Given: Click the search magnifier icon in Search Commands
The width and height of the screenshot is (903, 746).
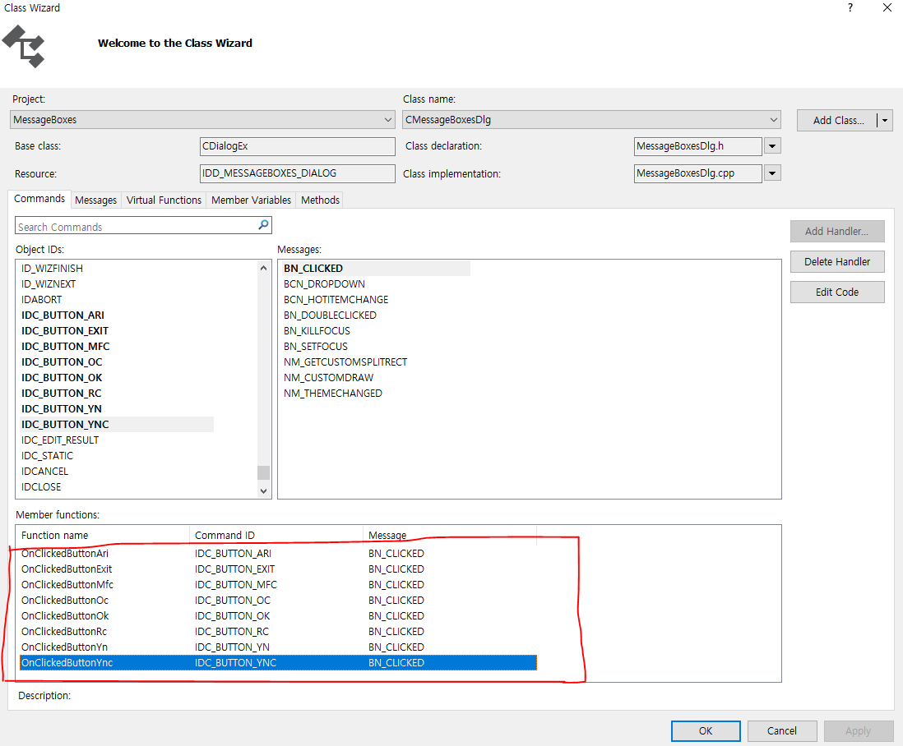Looking at the screenshot, I should click(263, 225).
